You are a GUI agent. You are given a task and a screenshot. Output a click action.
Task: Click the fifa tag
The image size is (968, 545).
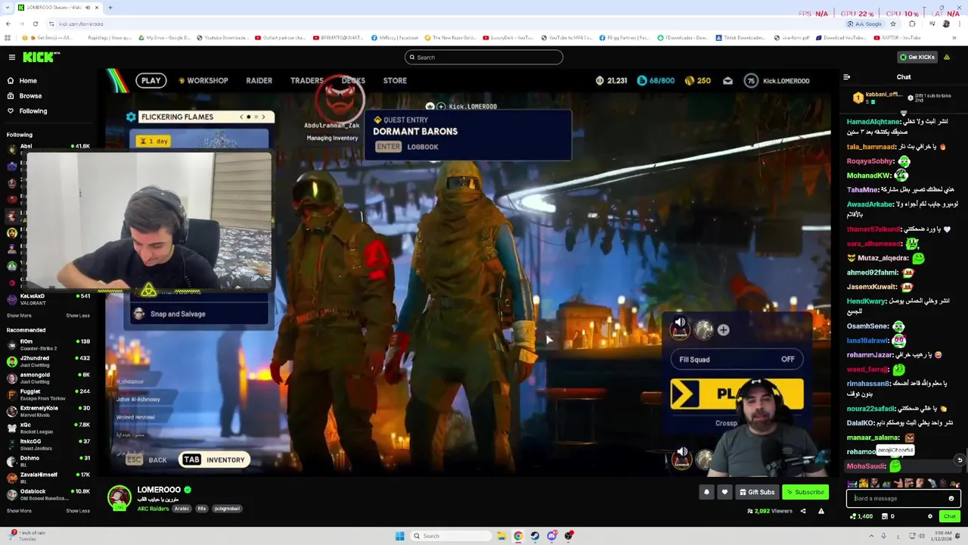tap(202, 509)
